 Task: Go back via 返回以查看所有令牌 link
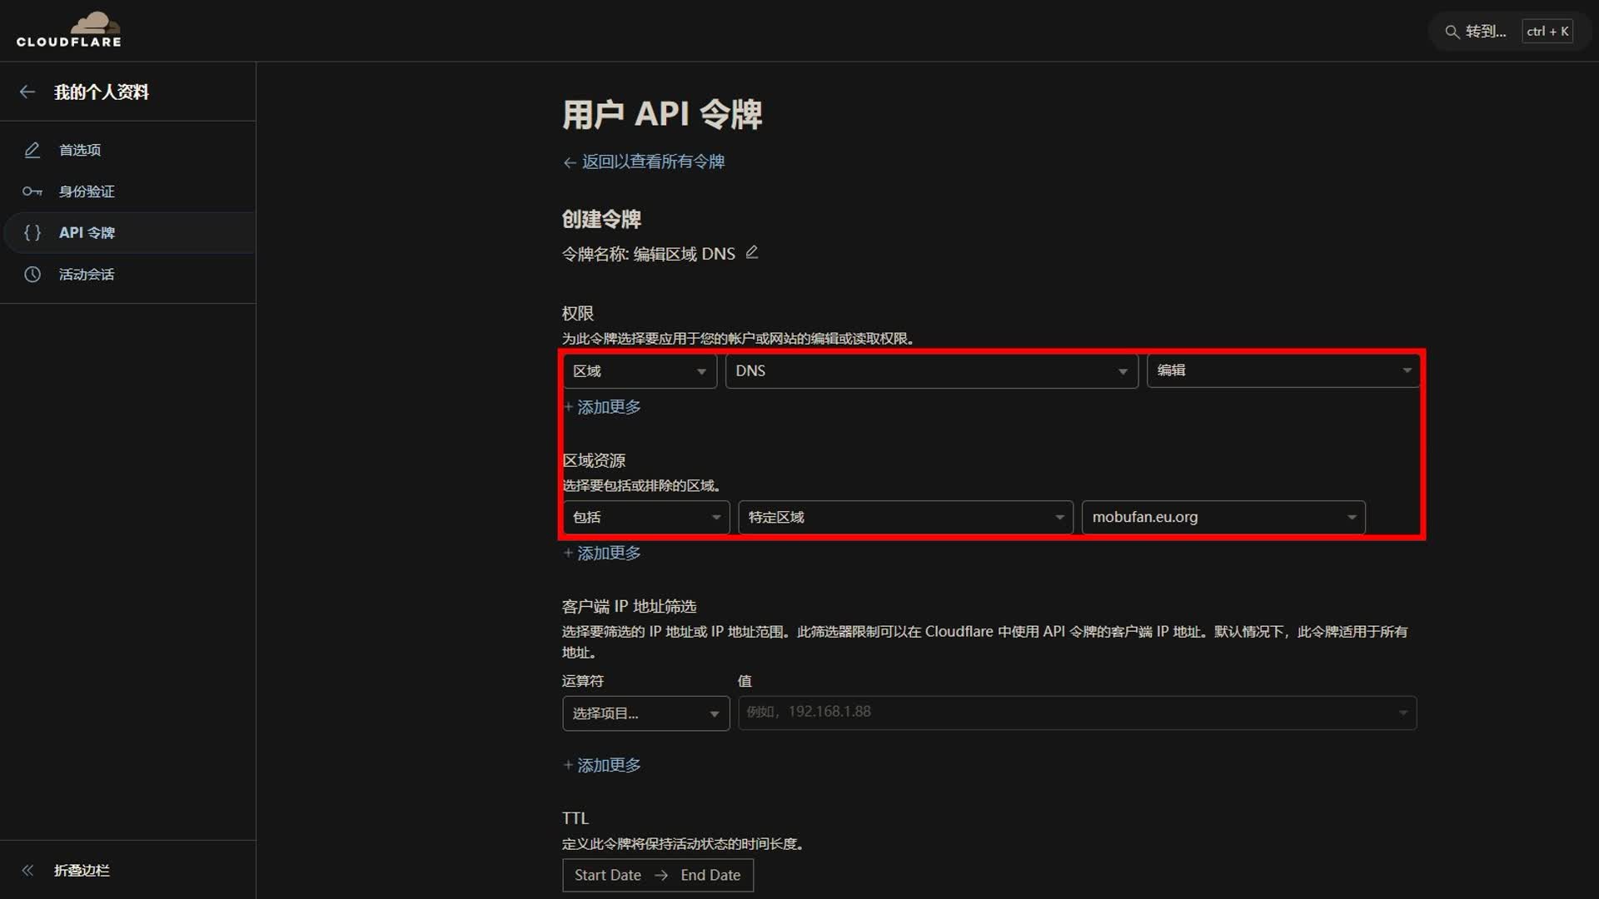(x=644, y=161)
